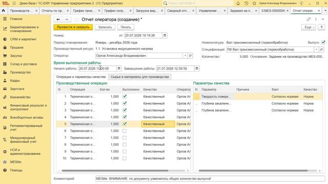Add document to favorites with star
Viewport: 328px width, 184px height.
pos(76,19)
